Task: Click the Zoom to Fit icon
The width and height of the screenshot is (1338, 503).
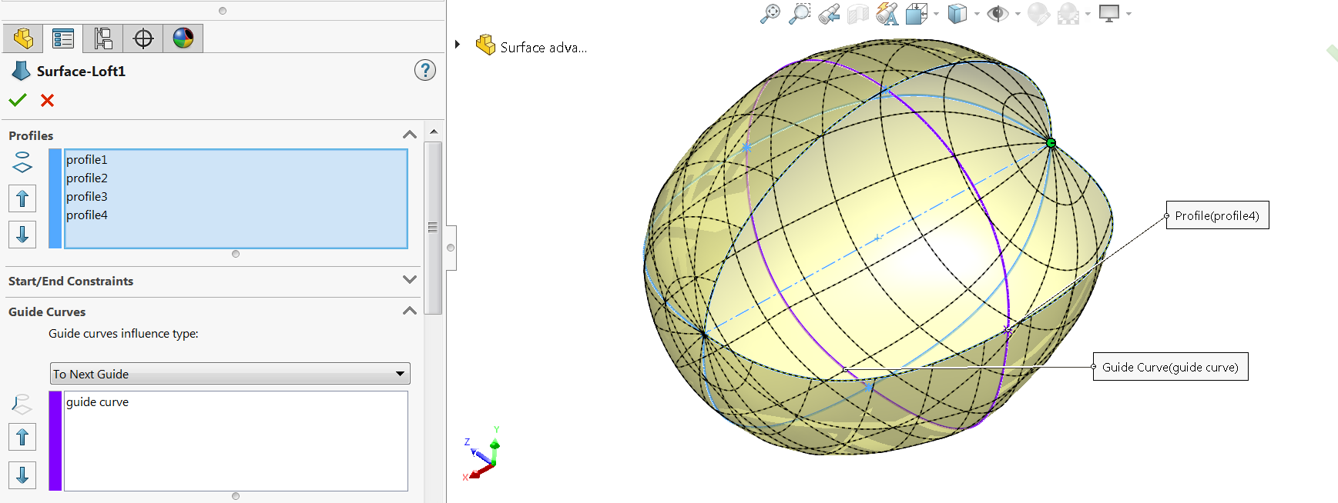Action: pos(770,14)
